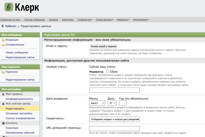Click the Клерк paperclip logo icon

[9, 7]
